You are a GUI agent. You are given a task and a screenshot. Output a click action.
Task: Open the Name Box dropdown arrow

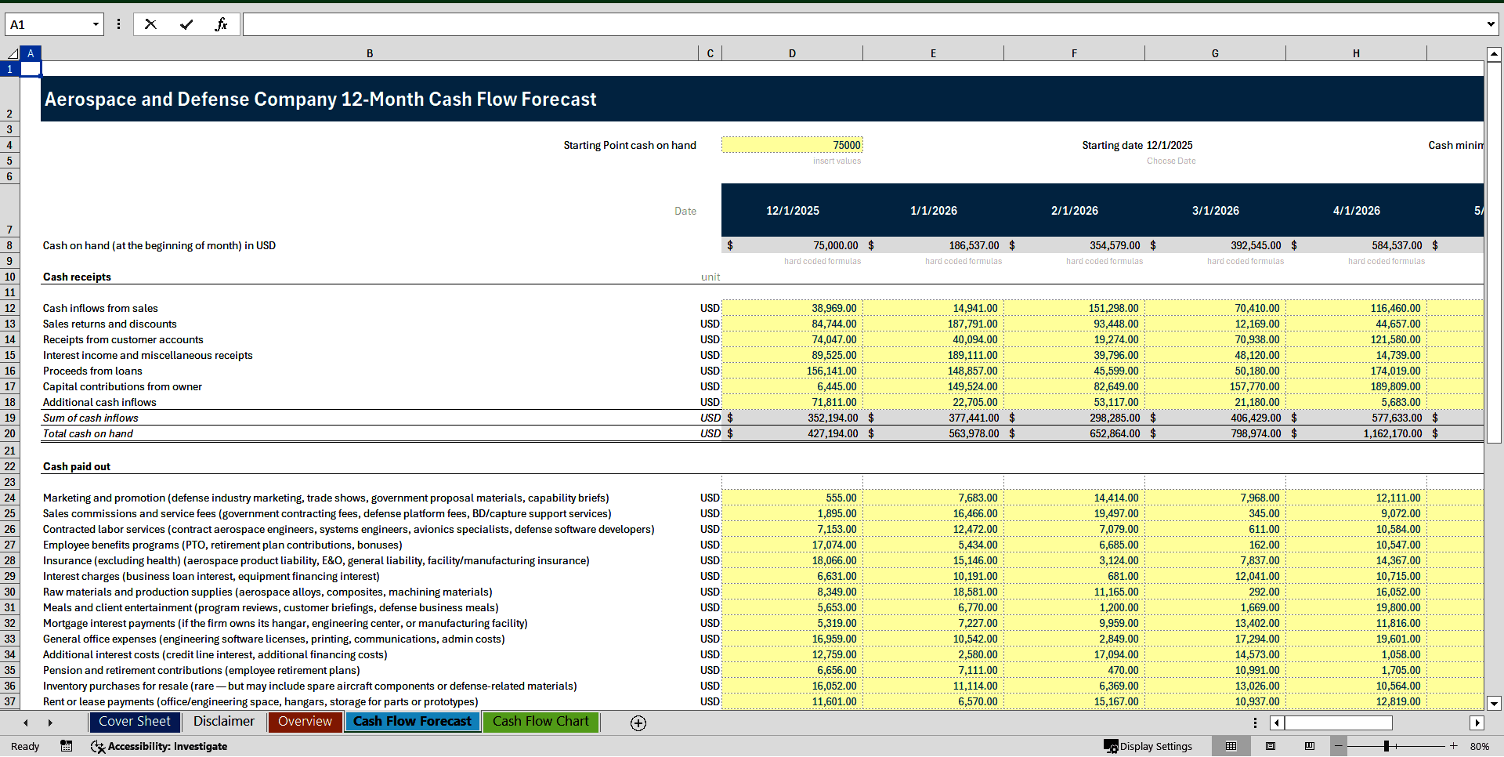pos(96,24)
